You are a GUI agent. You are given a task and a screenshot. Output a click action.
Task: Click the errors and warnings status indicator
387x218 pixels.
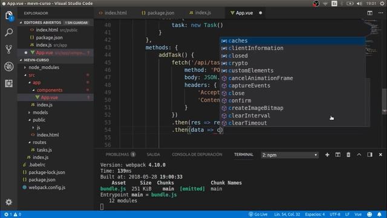(13, 214)
